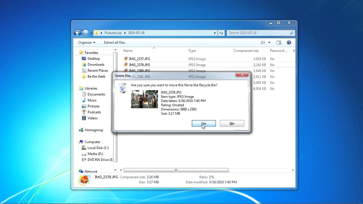Click the file thumbnail icon in the details pane

click(x=84, y=180)
